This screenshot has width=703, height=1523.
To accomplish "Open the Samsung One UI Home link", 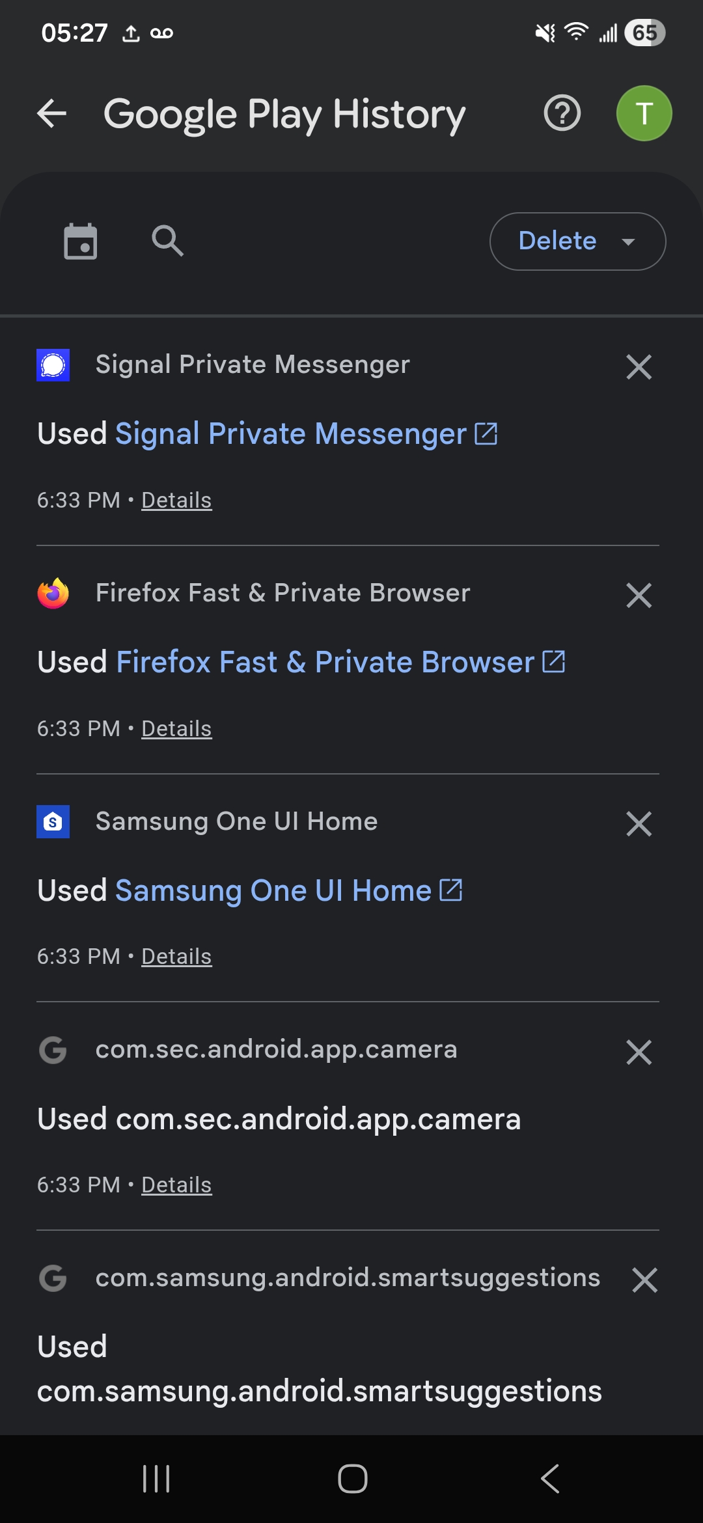I will pos(289,891).
